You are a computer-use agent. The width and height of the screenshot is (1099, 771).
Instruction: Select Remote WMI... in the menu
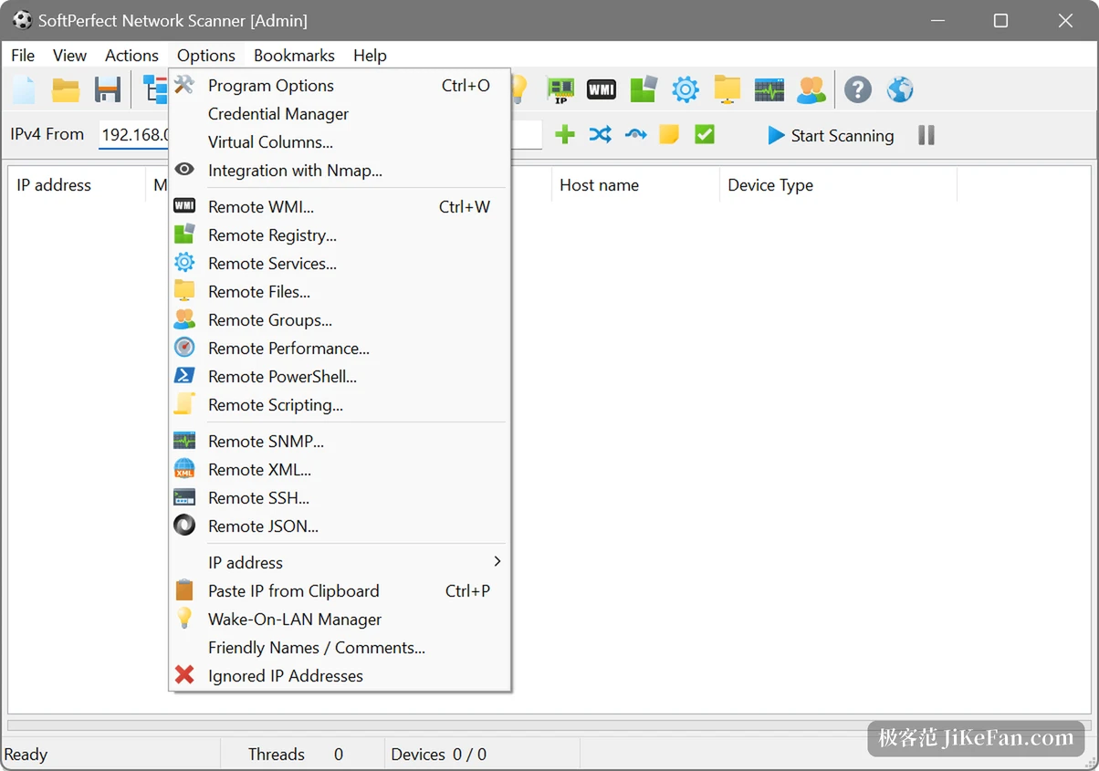click(x=340, y=207)
